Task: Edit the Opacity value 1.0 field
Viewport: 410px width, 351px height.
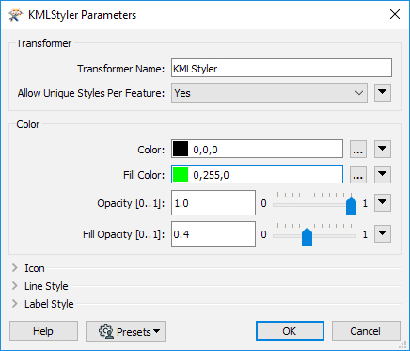Action: [x=213, y=203]
